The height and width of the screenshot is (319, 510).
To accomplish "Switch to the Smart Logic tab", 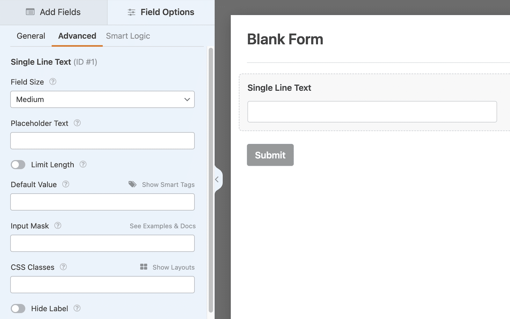I will coord(128,36).
